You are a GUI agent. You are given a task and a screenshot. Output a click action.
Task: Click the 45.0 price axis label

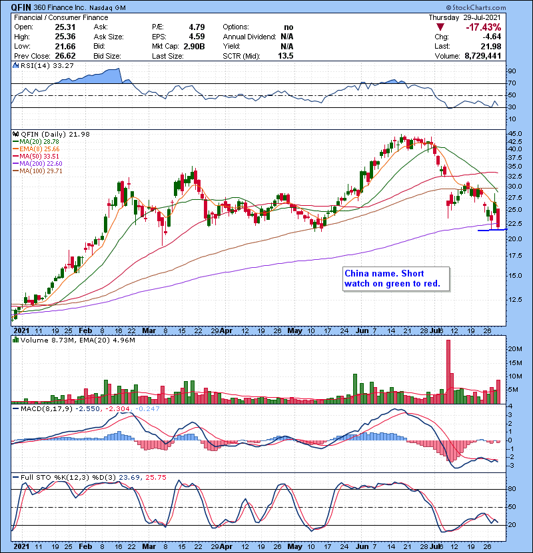coord(514,134)
